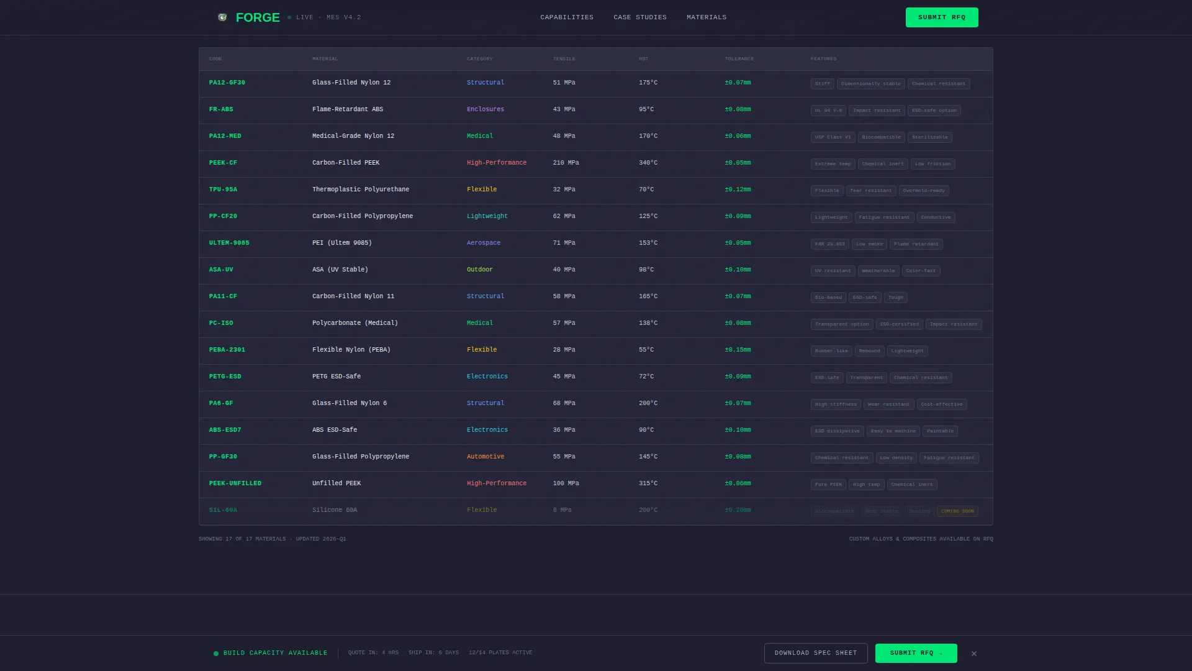Sort by the Tensile column header
This screenshot has height=671, width=1192.
coord(564,59)
